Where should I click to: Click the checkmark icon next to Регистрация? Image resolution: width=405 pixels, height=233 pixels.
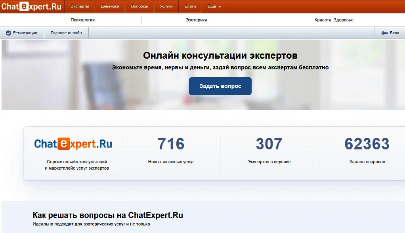pyautogui.click(x=8, y=33)
